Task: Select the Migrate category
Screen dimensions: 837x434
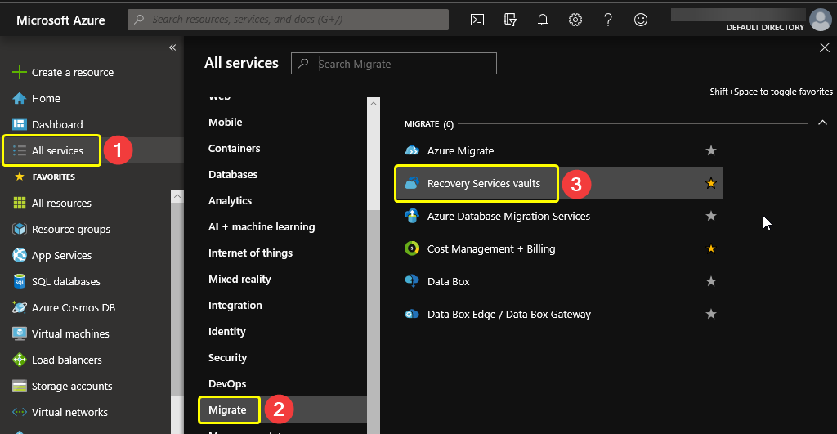Action: tap(227, 410)
